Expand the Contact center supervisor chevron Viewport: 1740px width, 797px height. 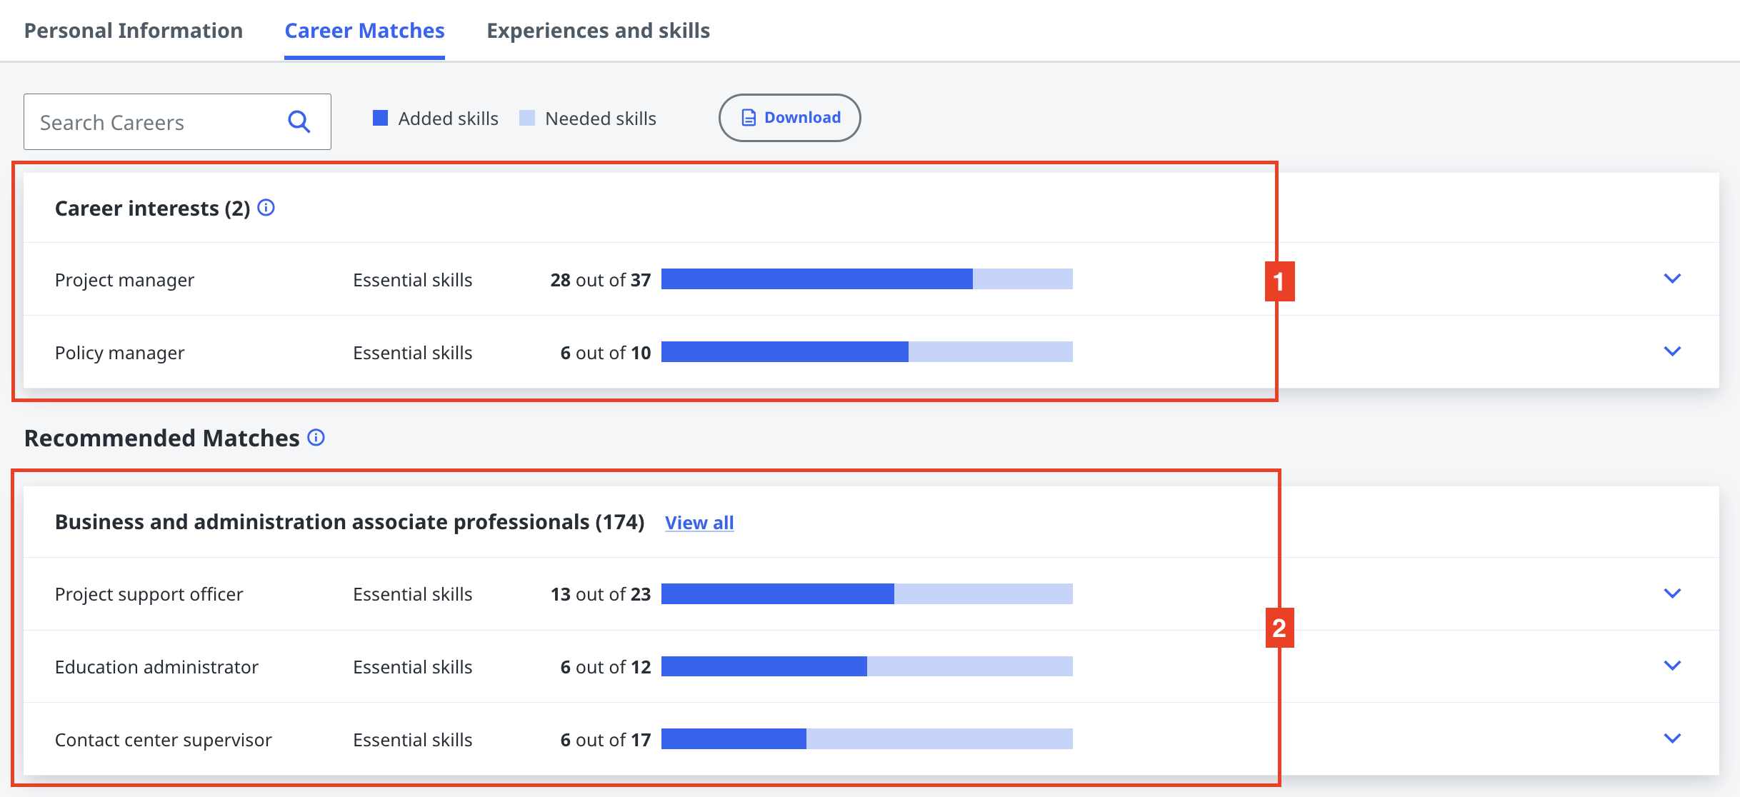click(x=1671, y=738)
